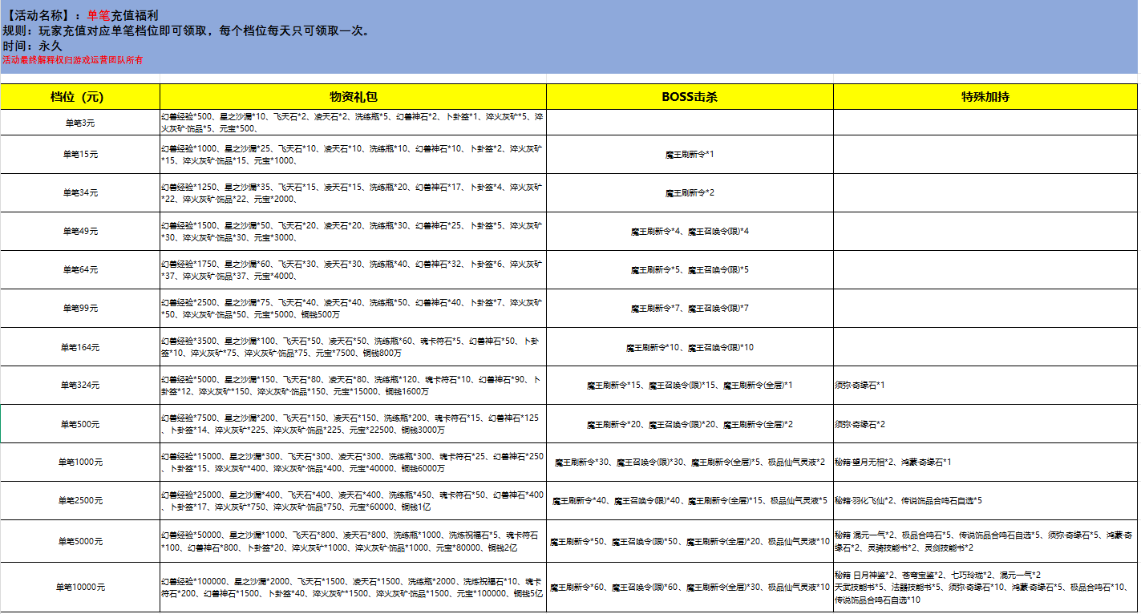Select the cell containing 魔王刷新令*1
The height and width of the screenshot is (614, 1141).
[x=690, y=154]
